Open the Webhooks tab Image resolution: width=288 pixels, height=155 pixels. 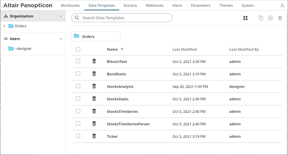pyautogui.click(x=154, y=6)
